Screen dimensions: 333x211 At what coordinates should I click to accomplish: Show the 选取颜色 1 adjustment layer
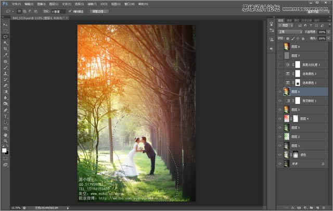(x=280, y=82)
